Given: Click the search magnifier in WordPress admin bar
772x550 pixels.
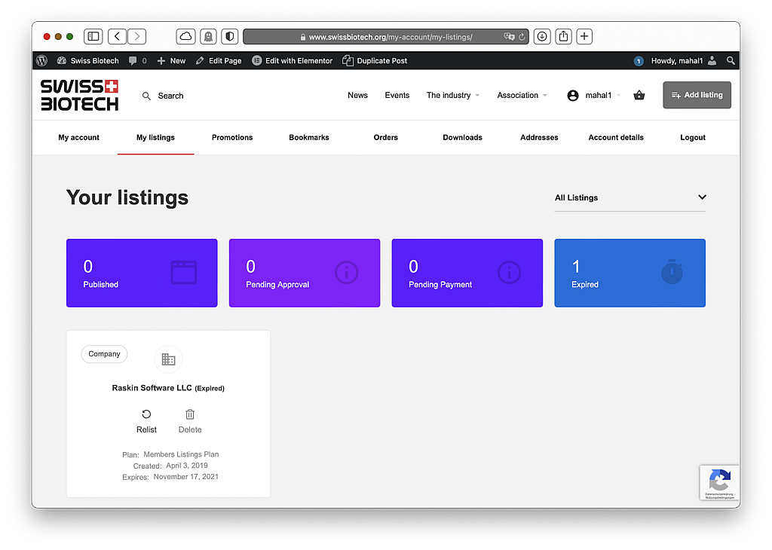Looking at the screenshot, I should click(731, 61).
